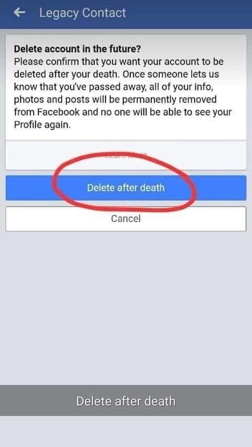Click the empty part of the blue header bar
Screen dimensions: 252x447
click(x=188, y=14)
